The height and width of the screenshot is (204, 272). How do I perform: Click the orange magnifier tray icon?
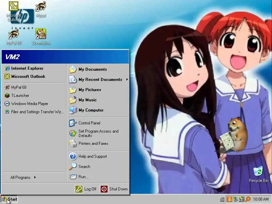(248, 199)
